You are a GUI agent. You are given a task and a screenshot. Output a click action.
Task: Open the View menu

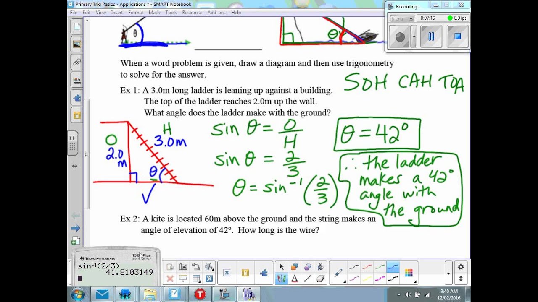(x=101, y=13)
